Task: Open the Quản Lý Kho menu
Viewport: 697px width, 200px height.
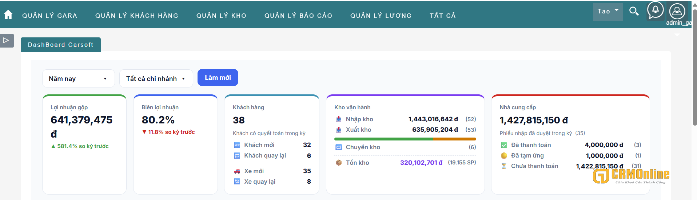Action: [x=222, y=16]
